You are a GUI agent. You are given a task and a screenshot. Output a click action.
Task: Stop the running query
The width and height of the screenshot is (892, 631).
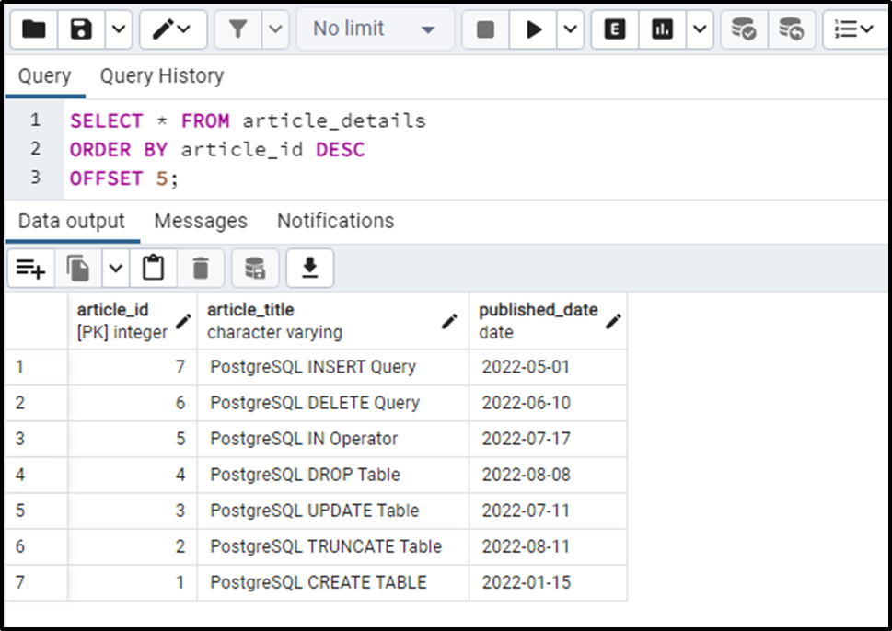tap(484, 29)
